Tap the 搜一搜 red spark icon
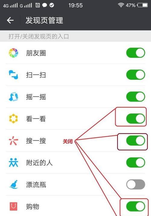Screen dimensions: 151x216 13,141
